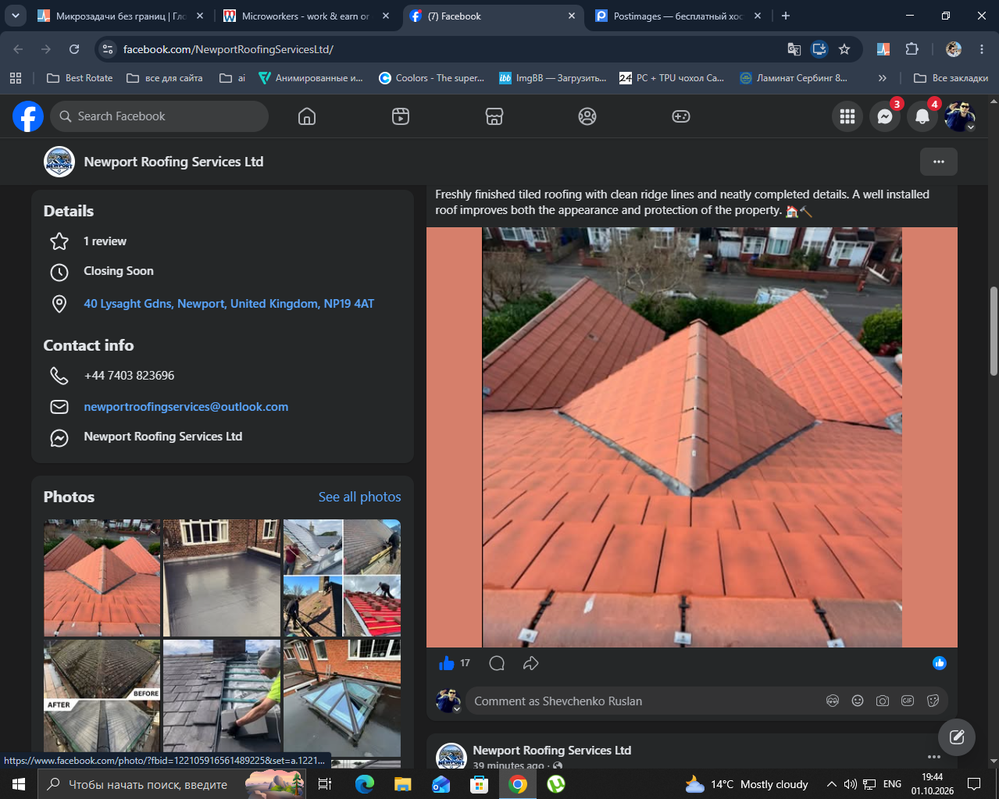Expand hidden bookmarks chevron

[x=883, y=78]
